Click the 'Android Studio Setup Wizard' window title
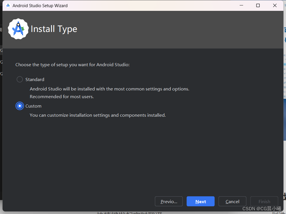The height and width of the screenshot is (214, 286). tap(40, 6)
